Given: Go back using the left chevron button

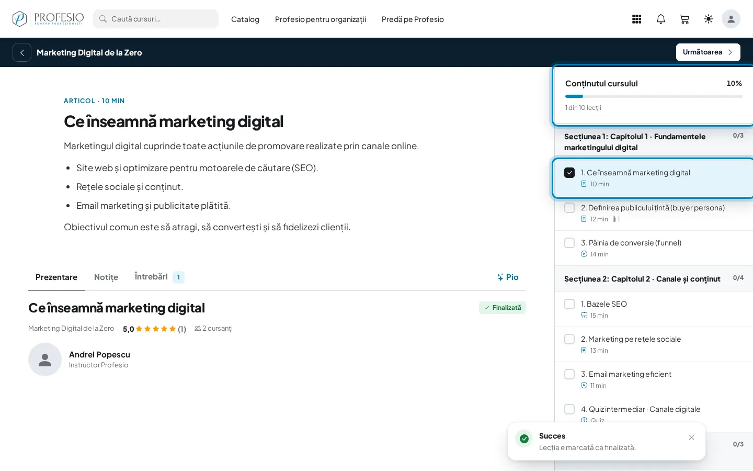Looking at the screenshot, I should coord(22,52).
